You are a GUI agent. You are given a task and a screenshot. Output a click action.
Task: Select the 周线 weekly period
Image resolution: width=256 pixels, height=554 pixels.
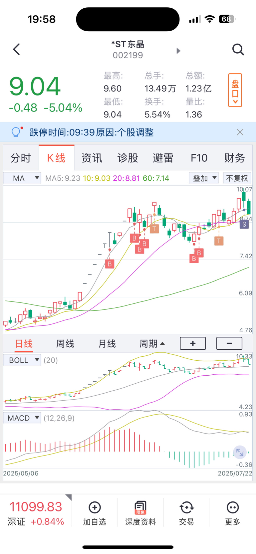65,344
